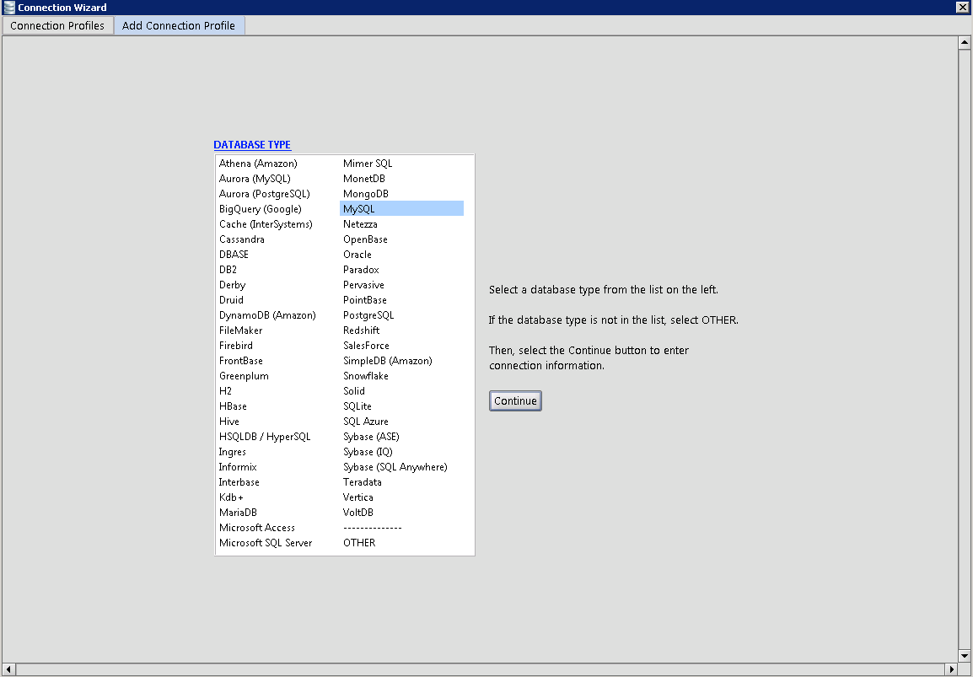The image size is (973, 677).
Task: Select the Add Connection Profile tab
Action: coord(179,25)
